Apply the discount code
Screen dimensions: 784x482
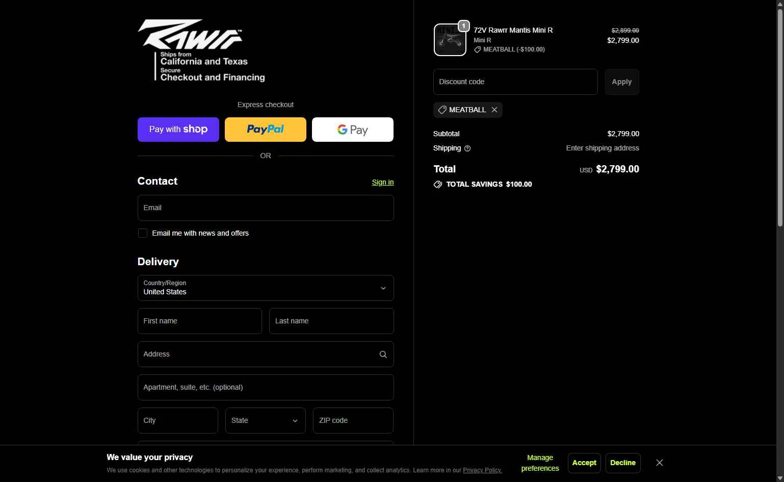(x=622, y=82)
